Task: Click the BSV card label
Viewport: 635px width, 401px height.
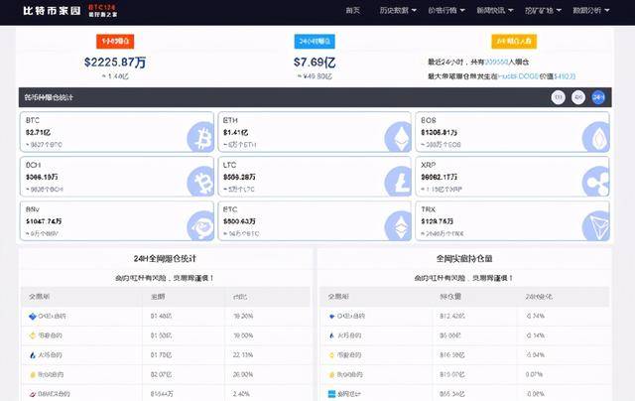Action: (33, 209)
